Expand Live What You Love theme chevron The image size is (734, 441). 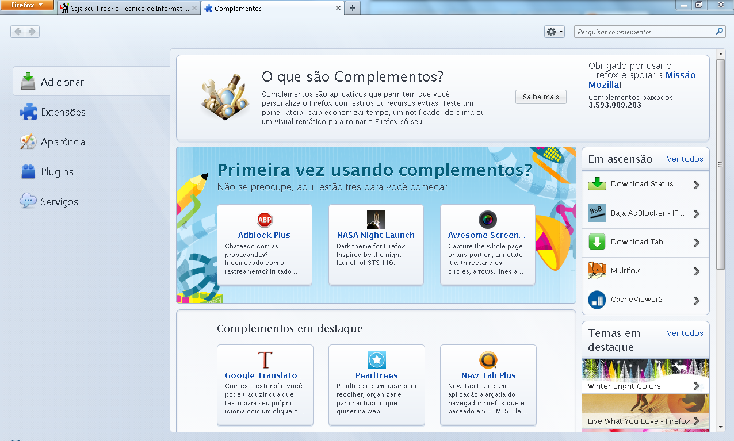[x=697, y=421]
